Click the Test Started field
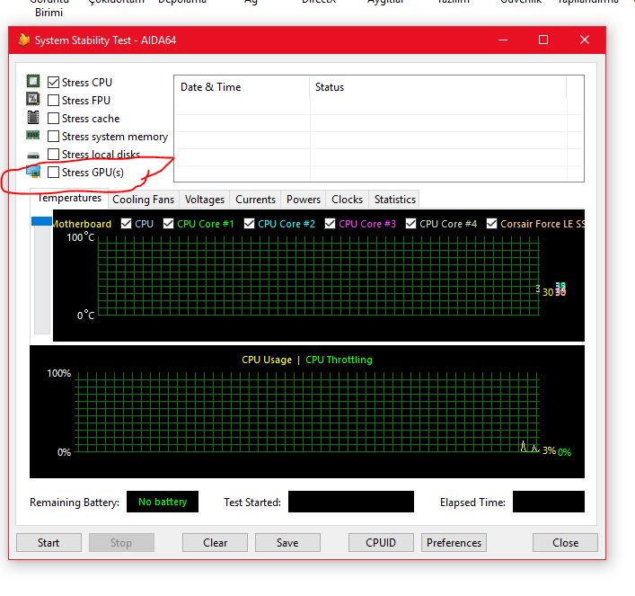Viewport: 635px width, 596px height. 351,502
